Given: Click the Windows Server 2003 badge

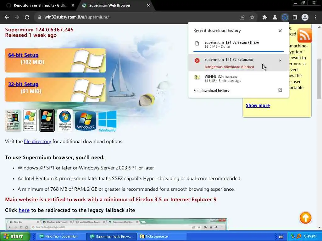Looking at the screenshot, I should [x=30, y=120].
